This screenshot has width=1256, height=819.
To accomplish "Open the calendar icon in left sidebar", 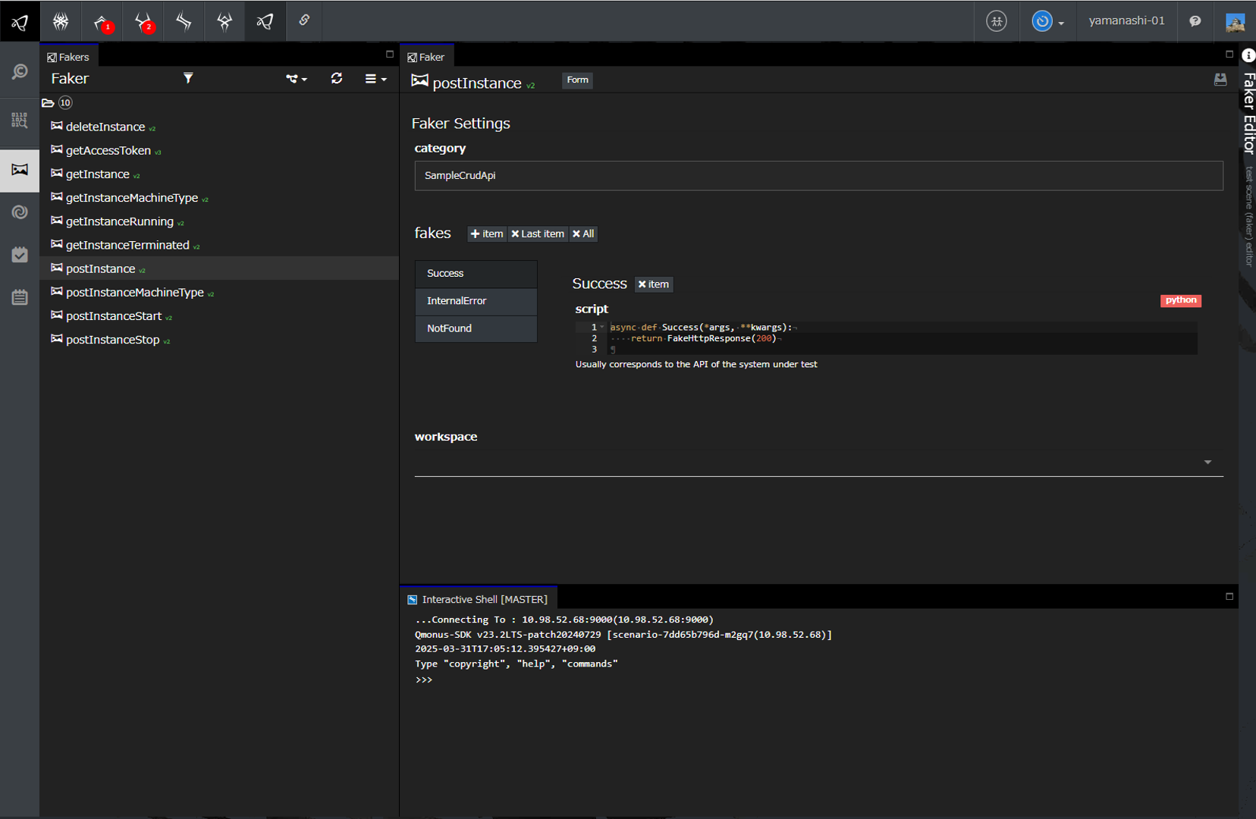I will pyautogui.click(x=20, y=297).
